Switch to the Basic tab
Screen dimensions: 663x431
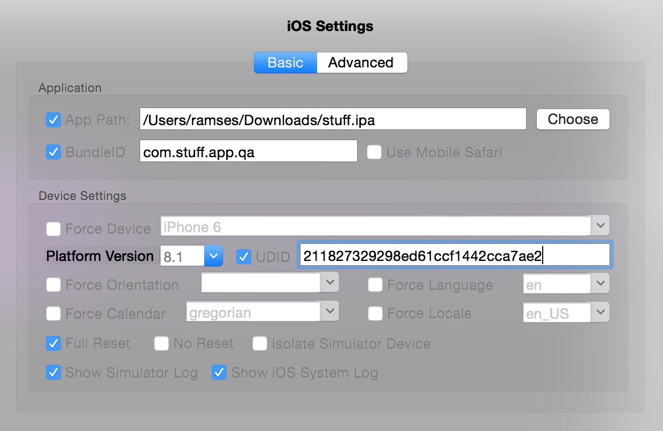286,63
